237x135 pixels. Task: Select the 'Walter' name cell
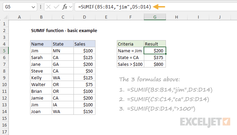tap(41, 84)
